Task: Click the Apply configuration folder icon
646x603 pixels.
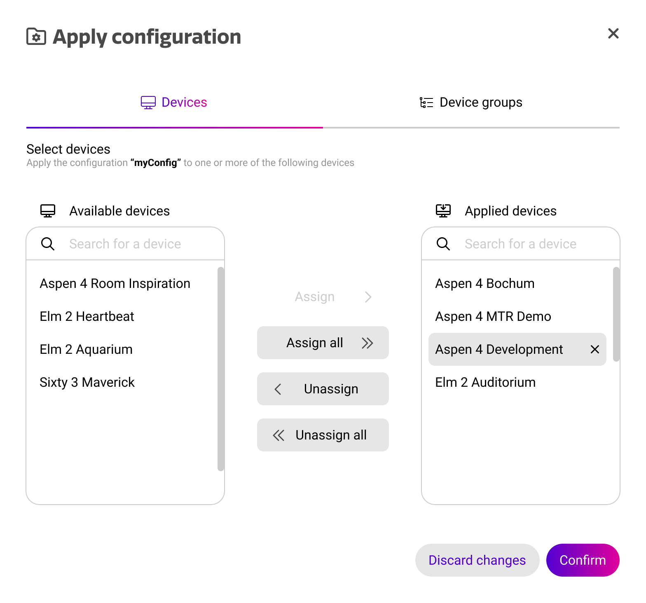Action: point(36,36)
